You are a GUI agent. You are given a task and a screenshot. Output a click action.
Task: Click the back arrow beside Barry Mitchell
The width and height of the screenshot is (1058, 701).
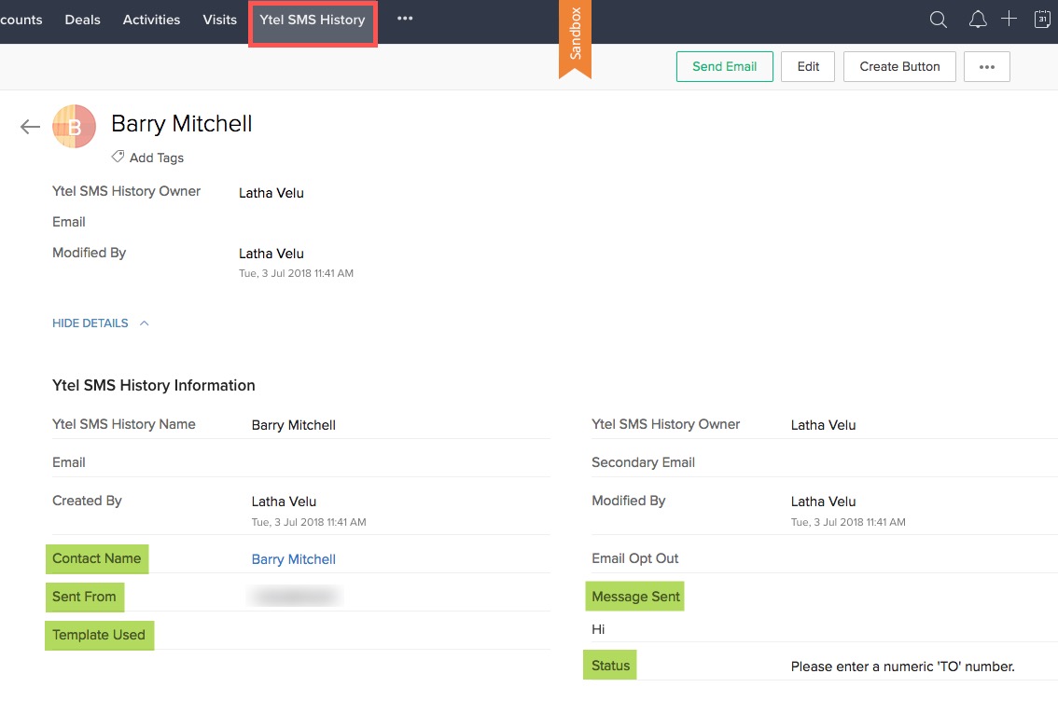[30, 127]
